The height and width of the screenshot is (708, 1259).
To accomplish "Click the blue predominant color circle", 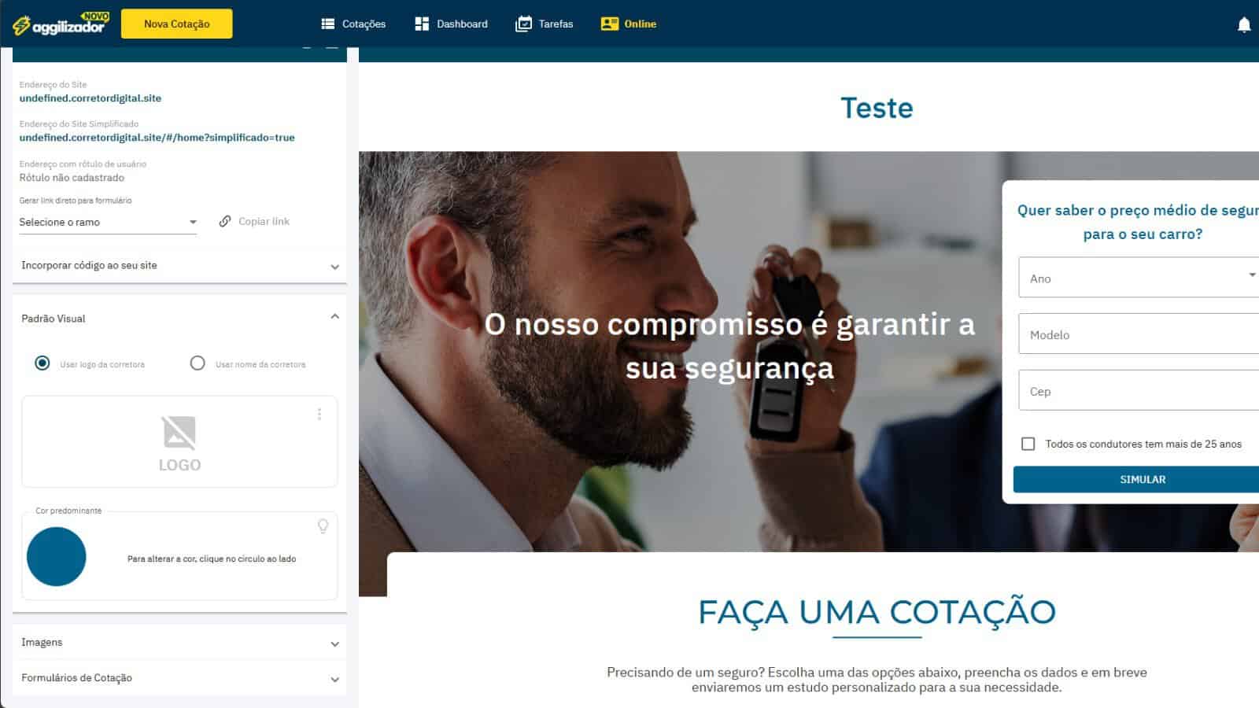I will click(57, 556).
